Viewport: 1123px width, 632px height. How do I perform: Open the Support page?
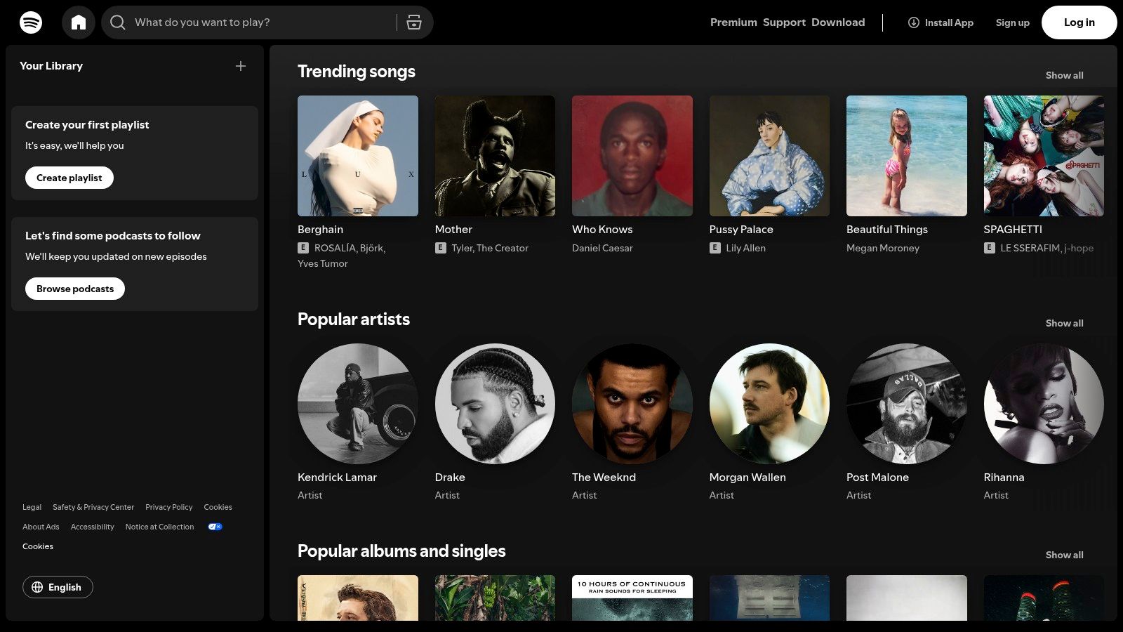click(784, 22)
